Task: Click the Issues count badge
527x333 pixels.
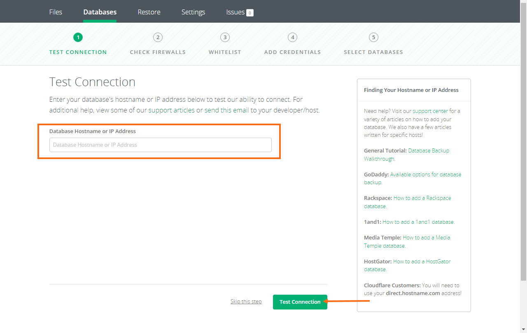Action: (250, 13)
